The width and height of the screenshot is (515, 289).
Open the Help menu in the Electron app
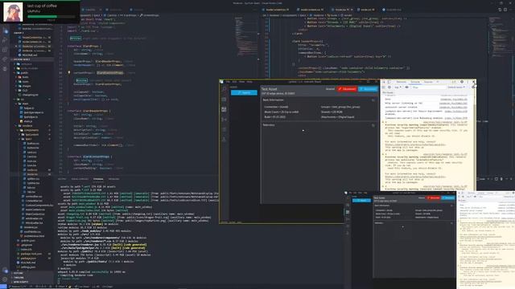click(249, 82)
